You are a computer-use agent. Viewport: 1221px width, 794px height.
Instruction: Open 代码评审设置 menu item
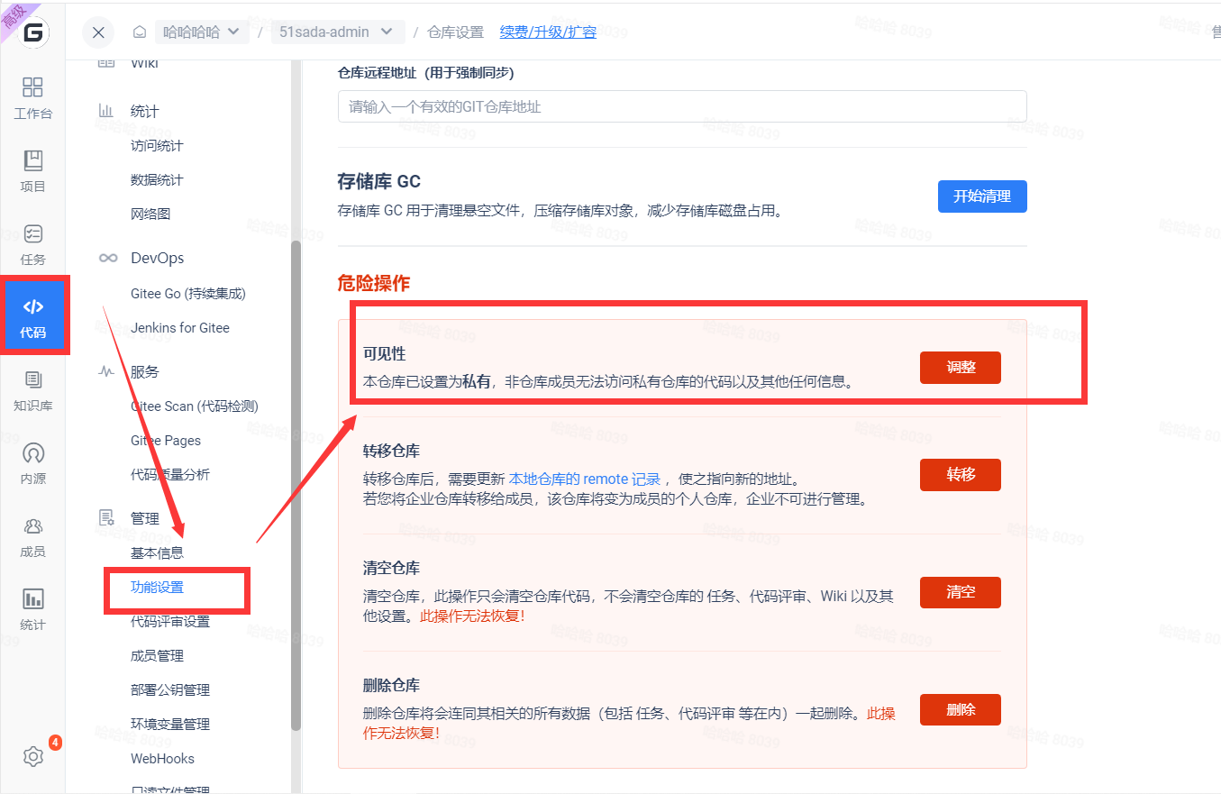point(170,622)
